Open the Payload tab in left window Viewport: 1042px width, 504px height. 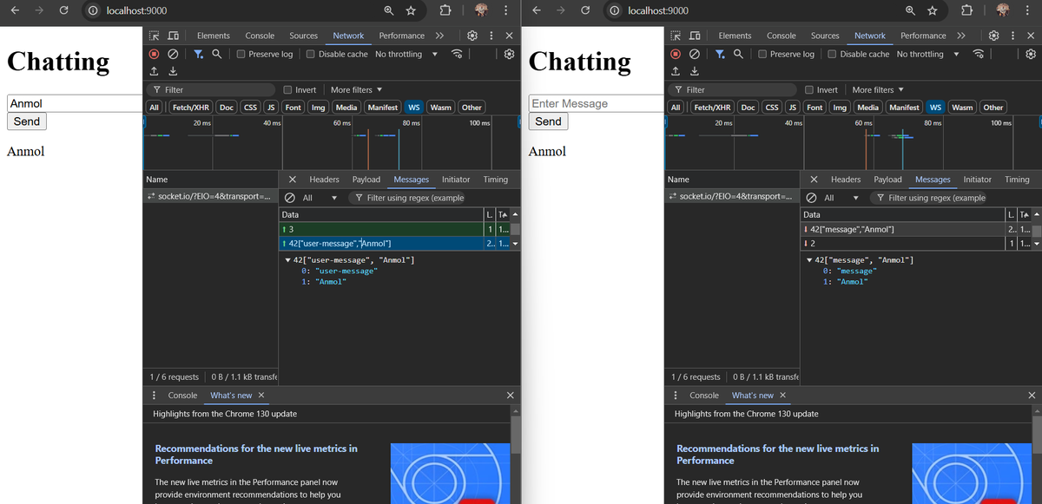(366, 180)
